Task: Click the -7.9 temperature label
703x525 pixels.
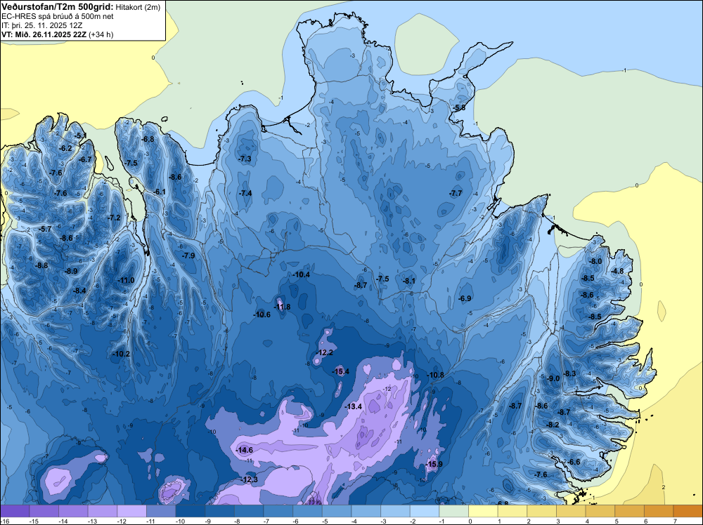Action: [188, 255]
